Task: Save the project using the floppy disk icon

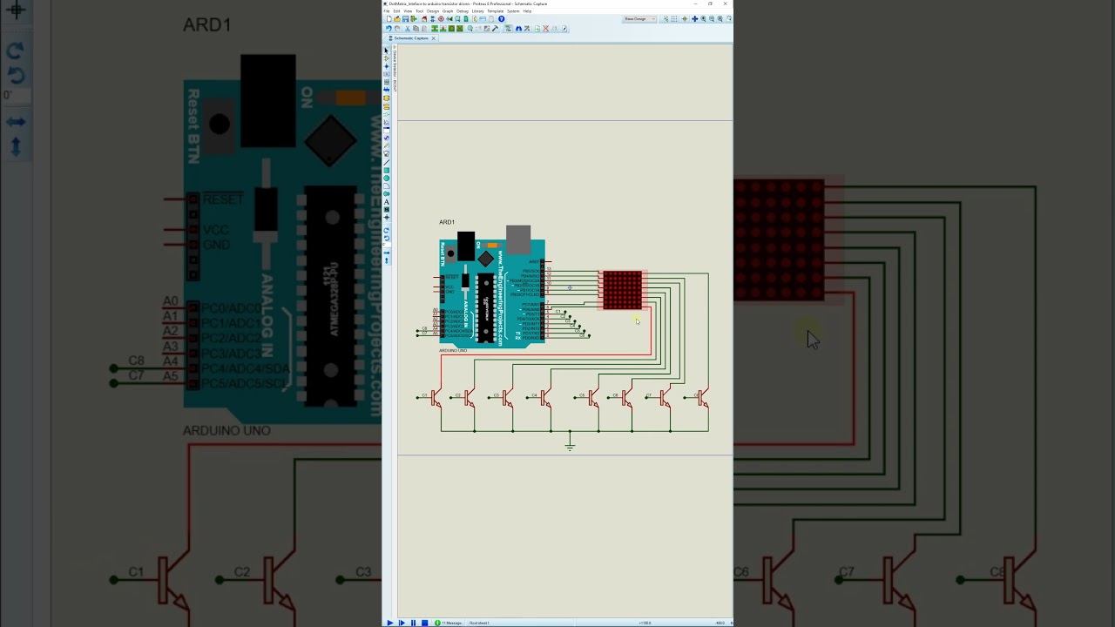Action: [405, 18]
